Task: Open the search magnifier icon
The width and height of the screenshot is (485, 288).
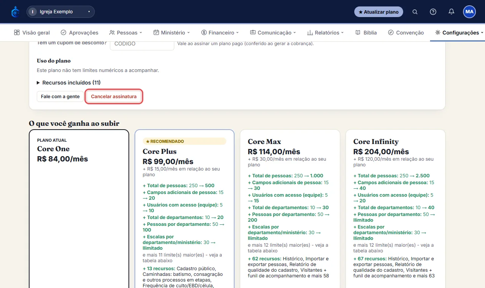Action: coord(415,12)
